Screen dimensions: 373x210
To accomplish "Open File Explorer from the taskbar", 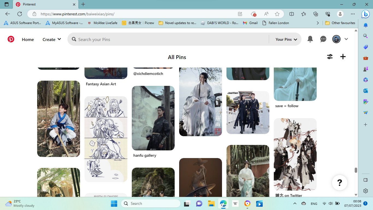I will tap(211, 204).
